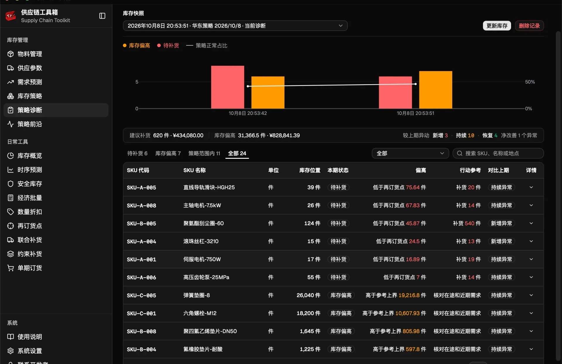Open the 全部 filter dropdown
Viewport: 562px width, 364px height.
coord(410,153)
